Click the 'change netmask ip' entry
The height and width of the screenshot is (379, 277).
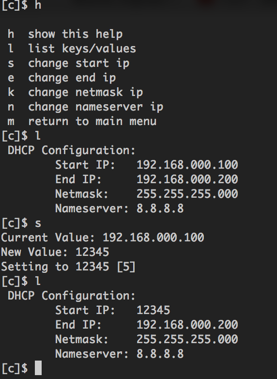coord(76,93)
